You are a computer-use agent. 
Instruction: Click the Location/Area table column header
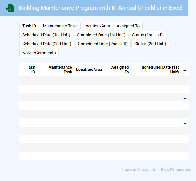[89, 70]
